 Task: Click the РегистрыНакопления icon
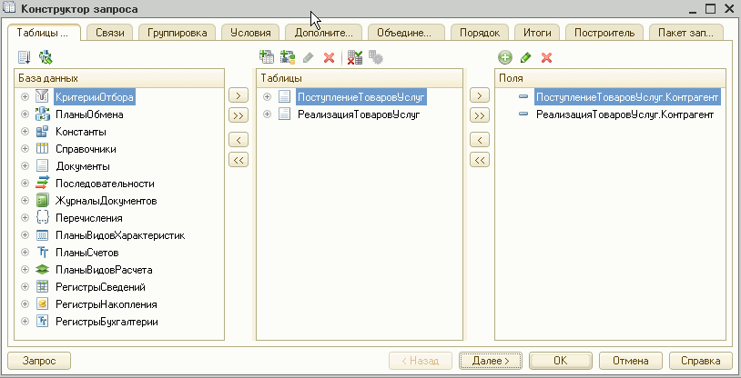coord(43,304)
